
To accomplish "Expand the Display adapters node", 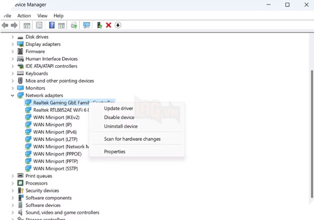I will [12, 44].
